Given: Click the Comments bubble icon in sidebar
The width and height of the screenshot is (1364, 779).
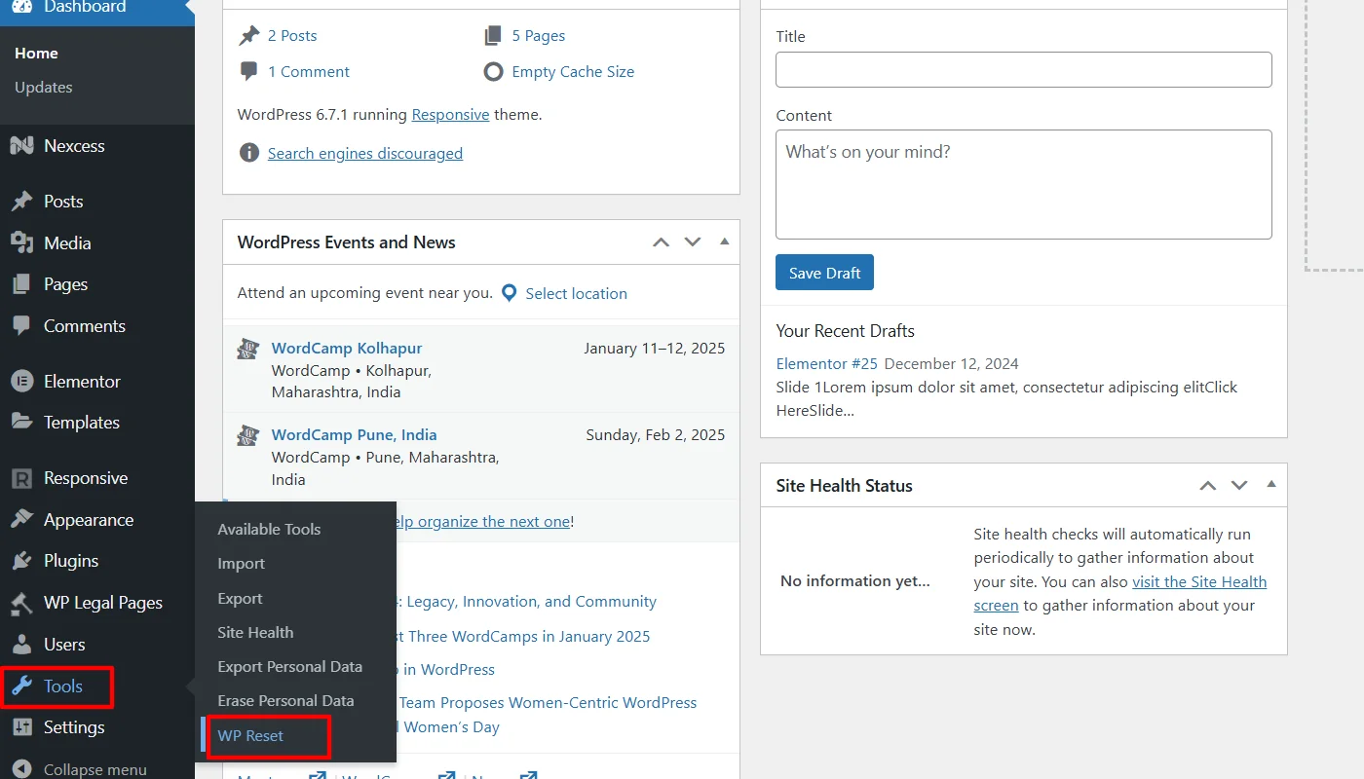Looking at the screenshot, I should (x=21, y=326).
